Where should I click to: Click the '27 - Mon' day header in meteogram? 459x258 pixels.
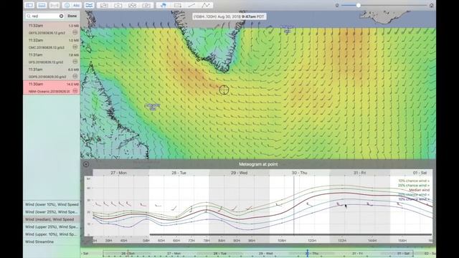click(x=118, y=173)
